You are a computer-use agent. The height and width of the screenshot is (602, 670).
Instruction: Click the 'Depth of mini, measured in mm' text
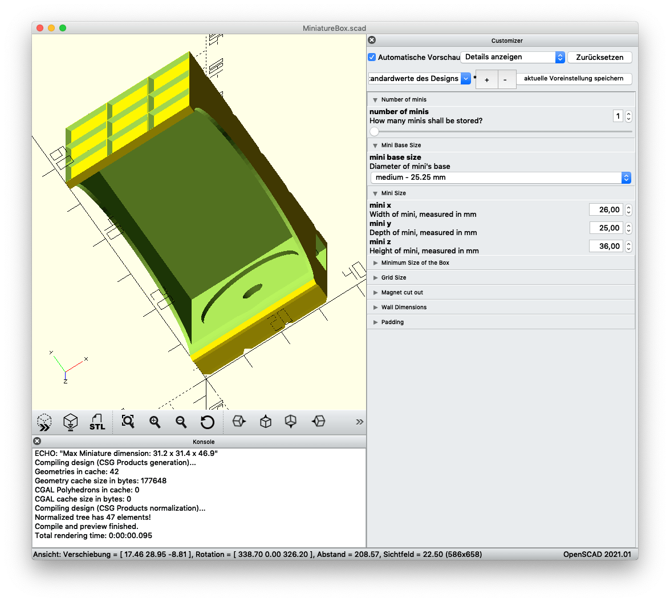click(424, 233)
